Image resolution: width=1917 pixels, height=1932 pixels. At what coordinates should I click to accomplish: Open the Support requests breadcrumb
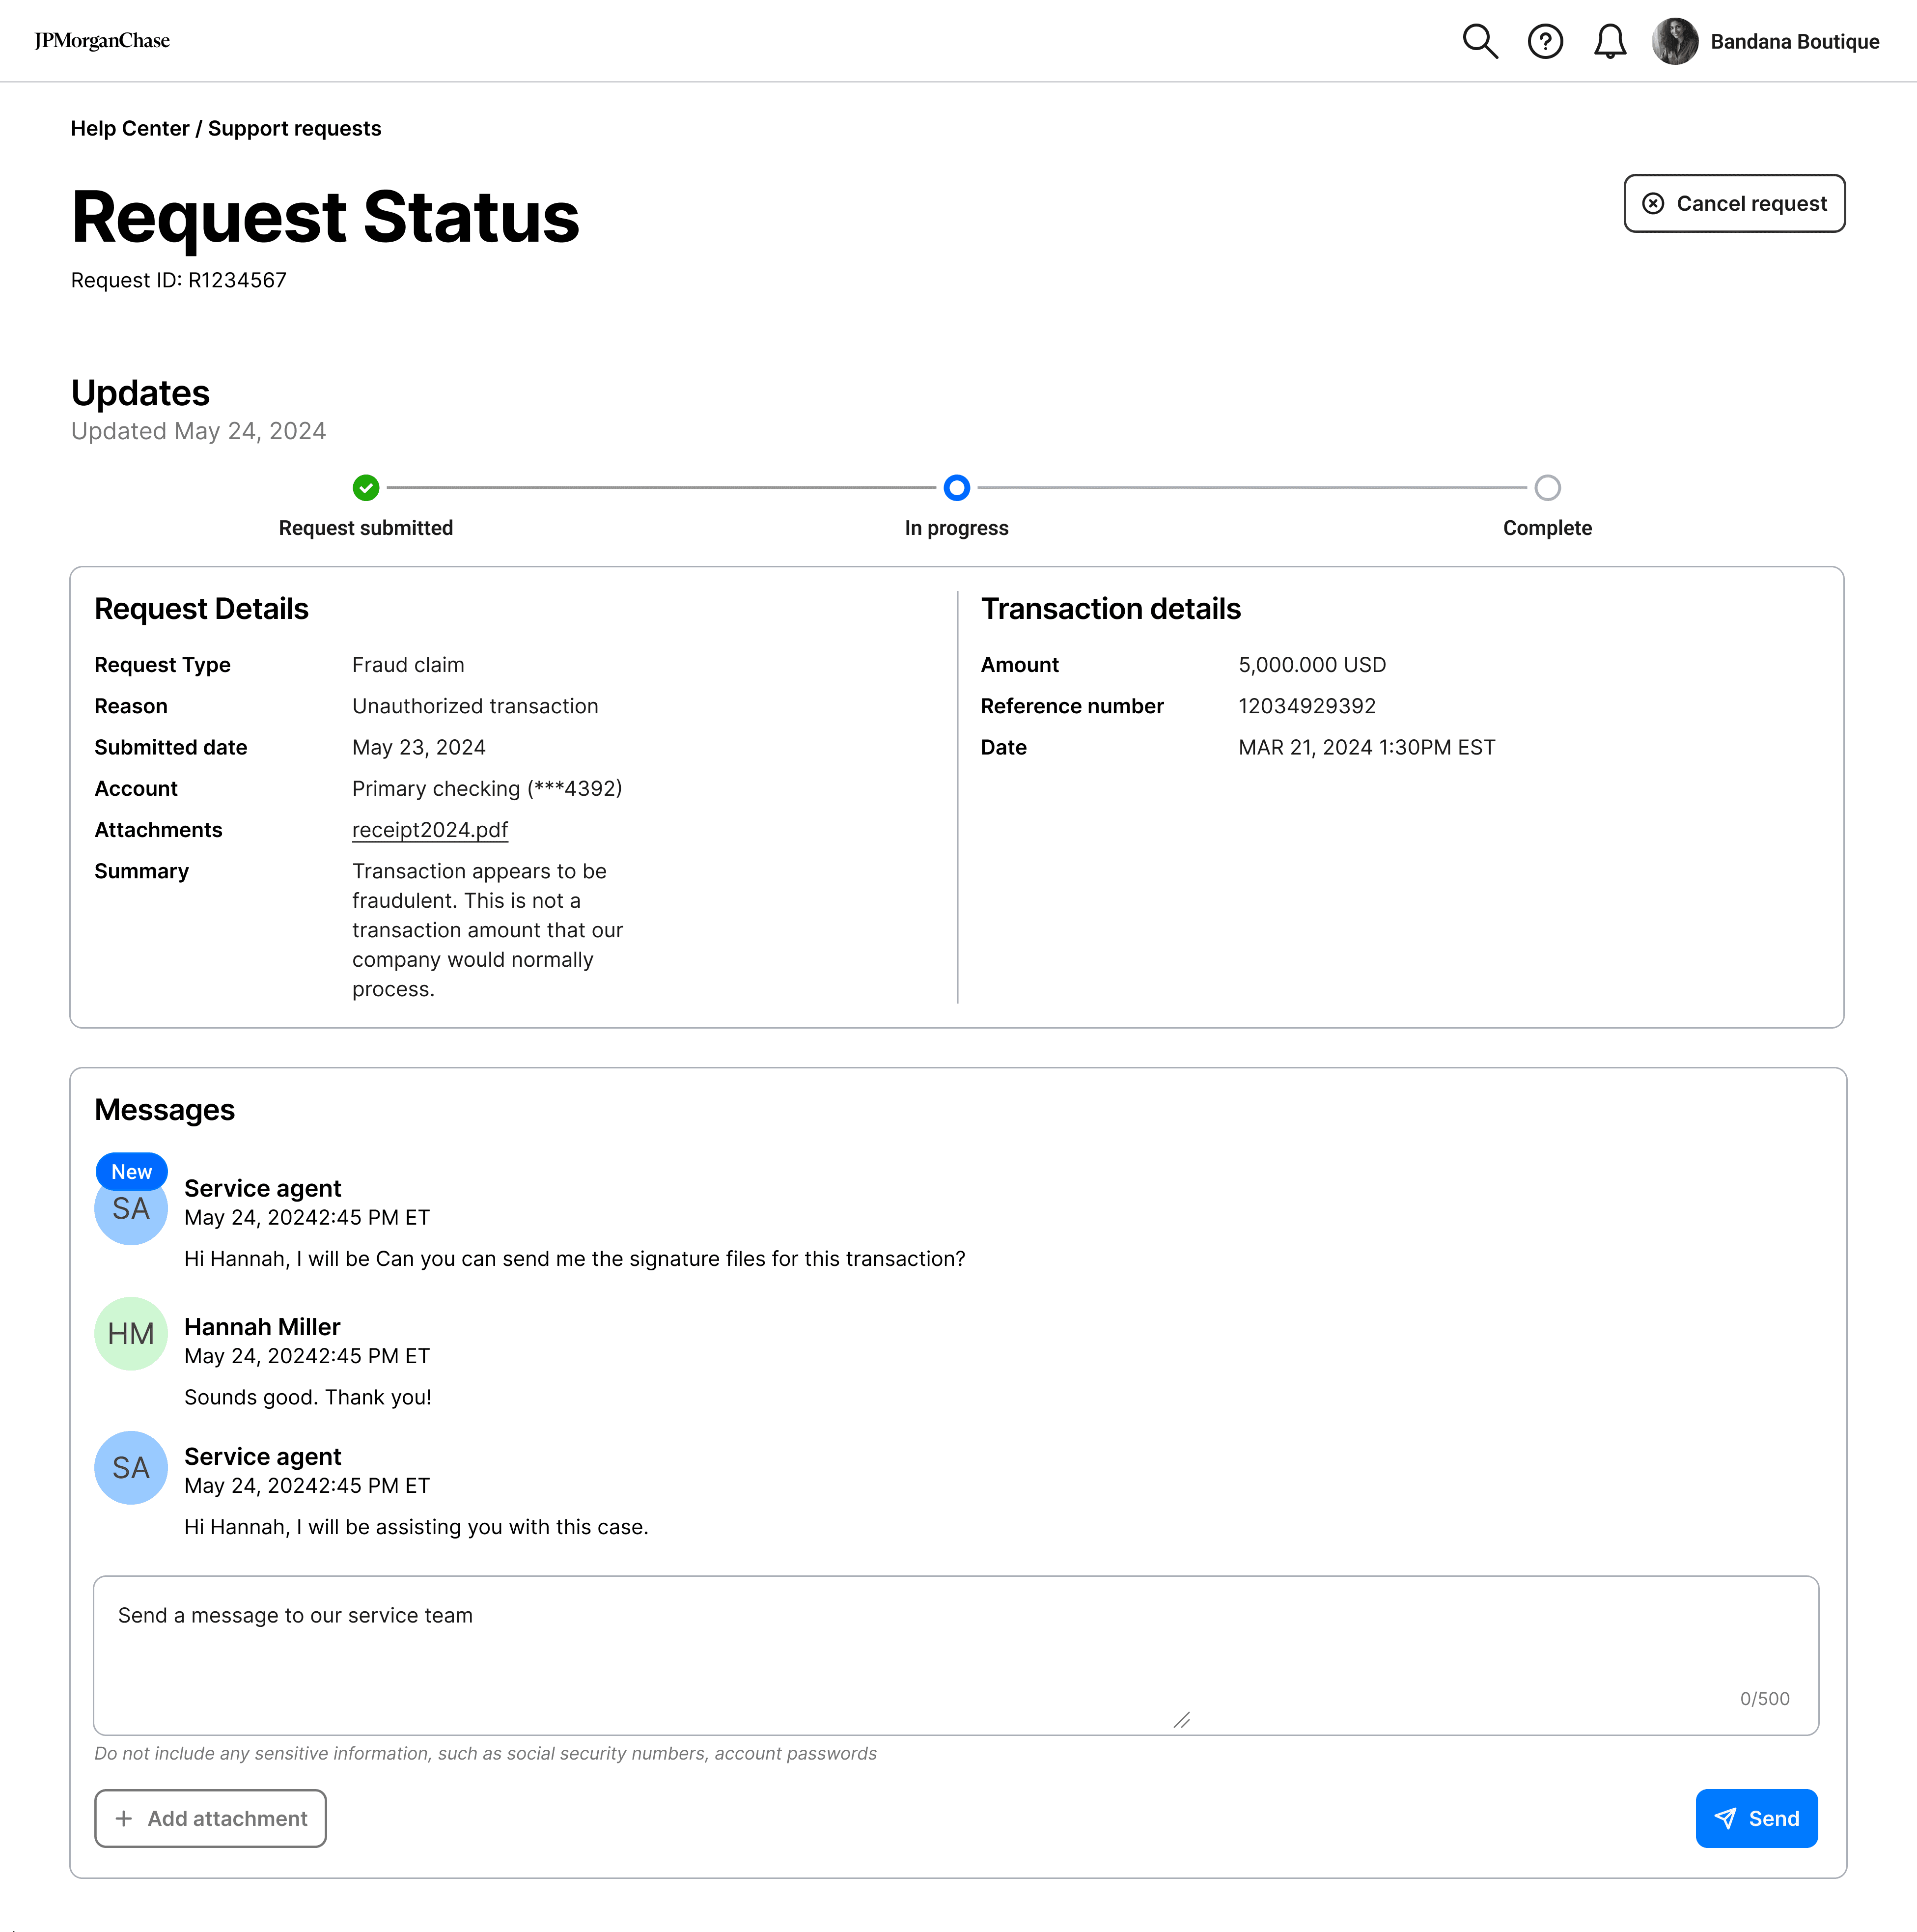(294, 129)
